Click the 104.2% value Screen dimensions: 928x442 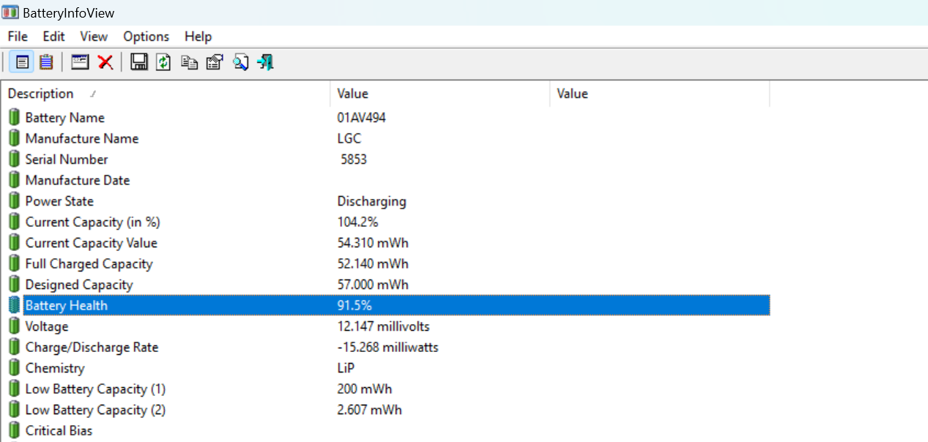coord(357,222)
